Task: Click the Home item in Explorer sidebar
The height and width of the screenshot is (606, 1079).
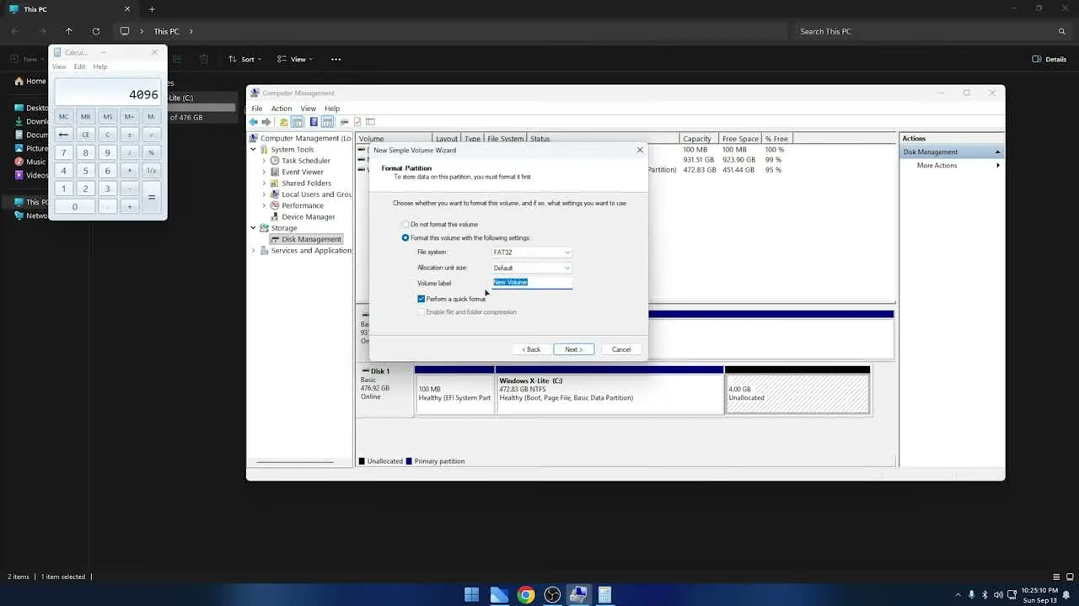Action: (30, 82)
